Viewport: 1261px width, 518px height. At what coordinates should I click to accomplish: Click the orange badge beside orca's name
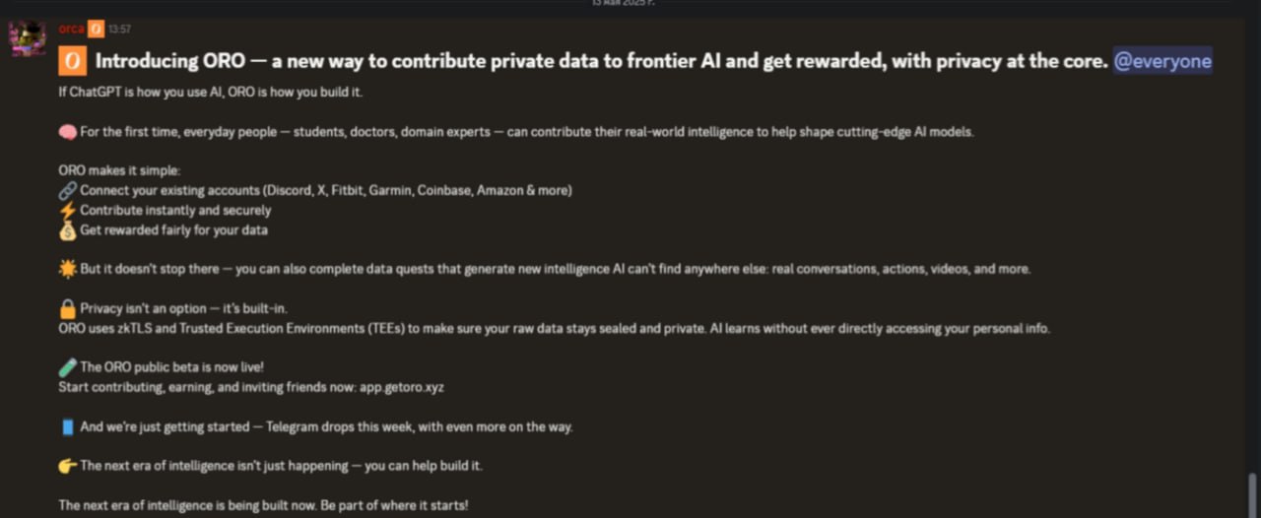[x=96, y=29]
